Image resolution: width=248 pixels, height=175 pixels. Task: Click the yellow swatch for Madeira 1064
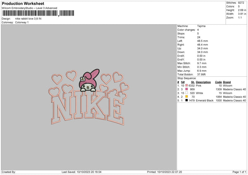point(187,97)
